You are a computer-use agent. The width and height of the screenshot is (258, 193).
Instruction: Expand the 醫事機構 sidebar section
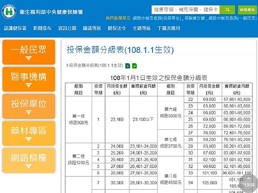pyautogui.click(x=28, y=79)
